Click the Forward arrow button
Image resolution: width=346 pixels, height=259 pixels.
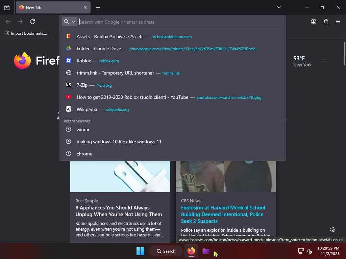point(20,22)
